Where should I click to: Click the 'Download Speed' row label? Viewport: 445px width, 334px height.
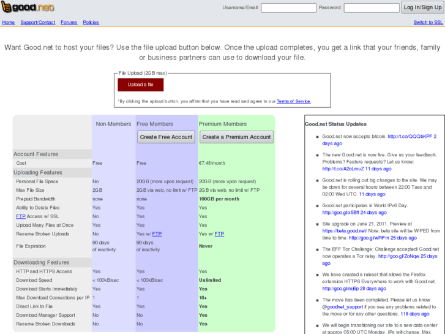[34, 280]
